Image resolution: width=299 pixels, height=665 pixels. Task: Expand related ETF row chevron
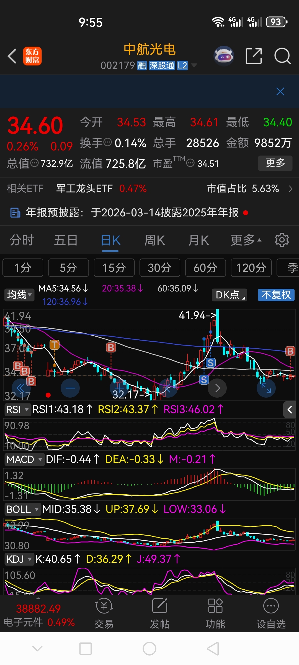290,189
